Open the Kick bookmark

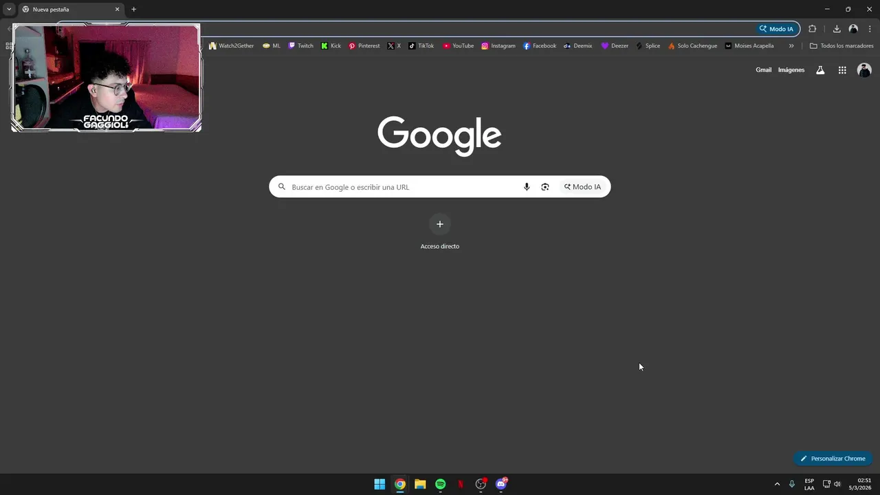click(331, 46)
